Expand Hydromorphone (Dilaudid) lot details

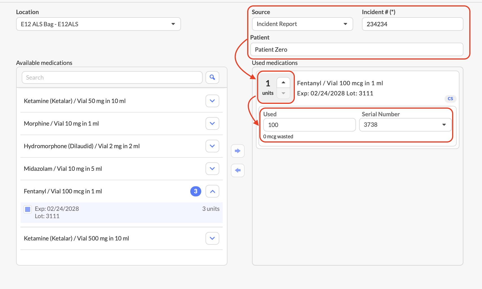click(212, 146)
